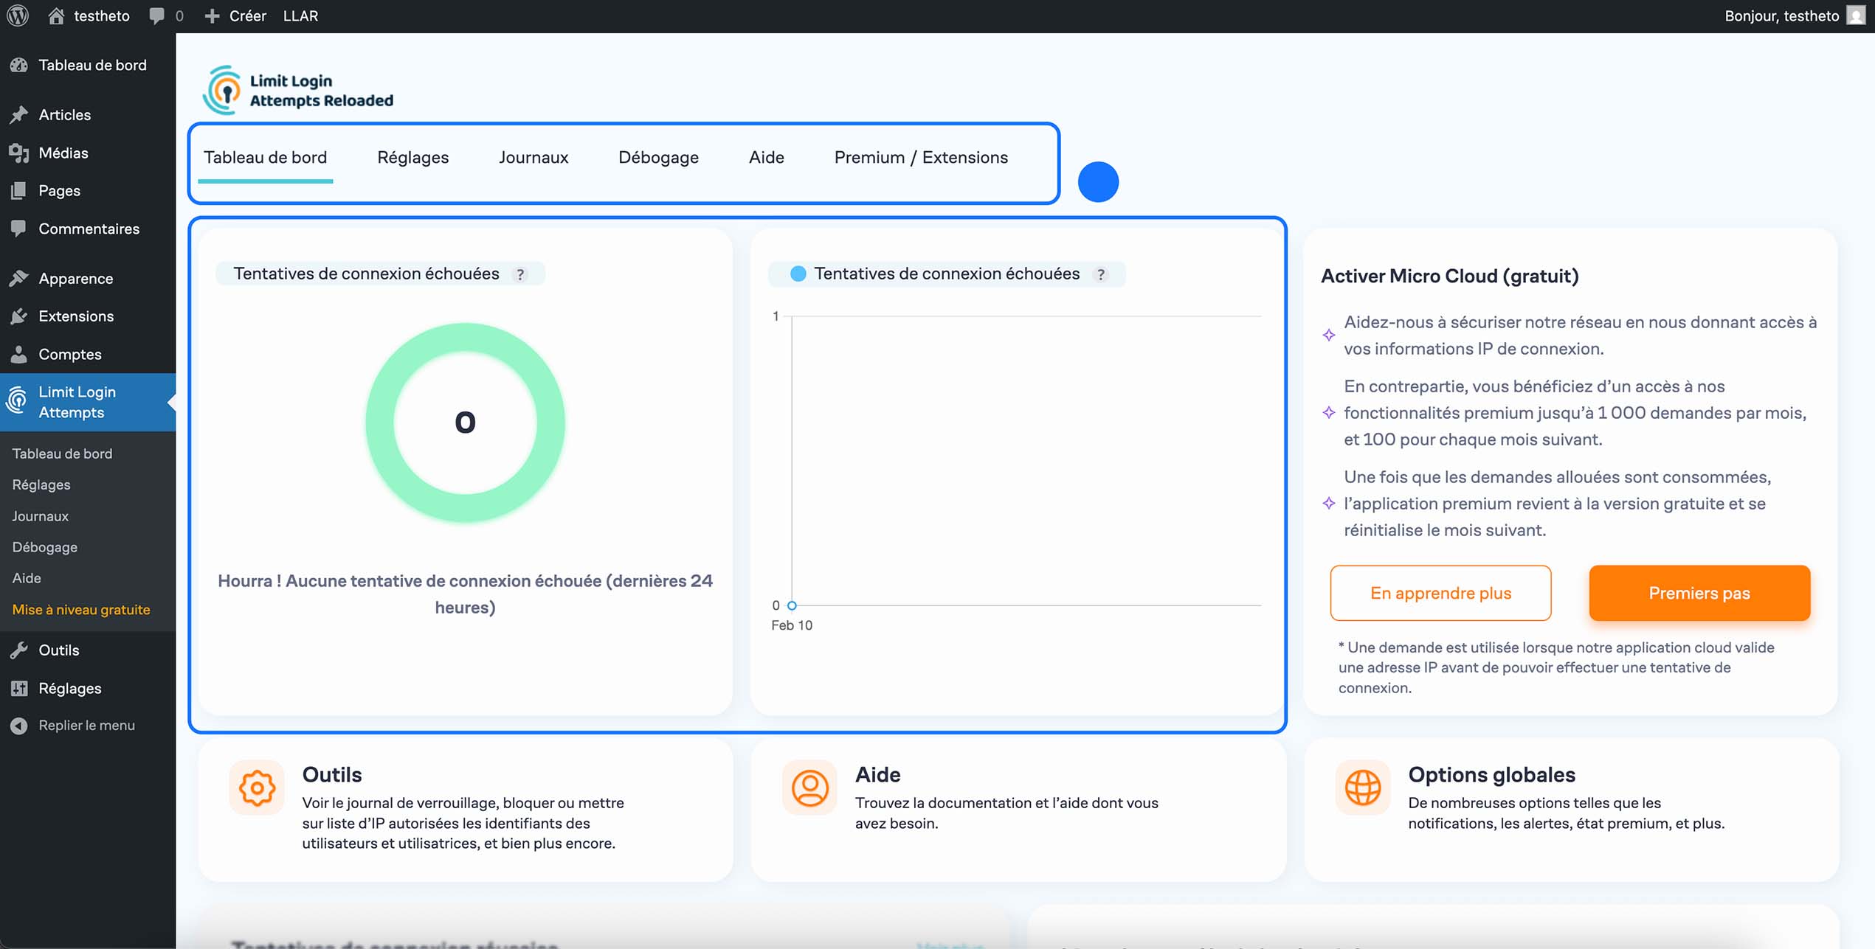Click the Premiers pas button
Image resolution: width=1875 pixels, height=949 pixels.
point(1699,593)
